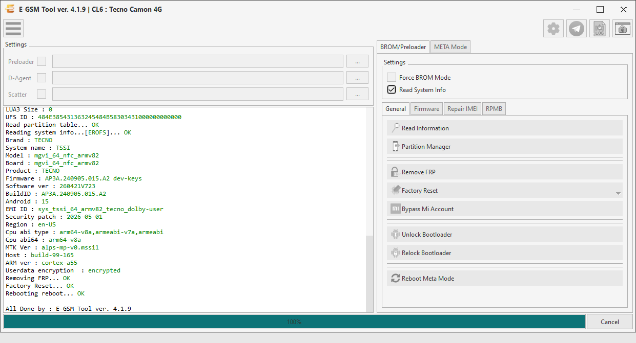This screenshot has width=636, height=343.
Task: Switch to the BROM/Preloader tab
Action: coord(403,47)
